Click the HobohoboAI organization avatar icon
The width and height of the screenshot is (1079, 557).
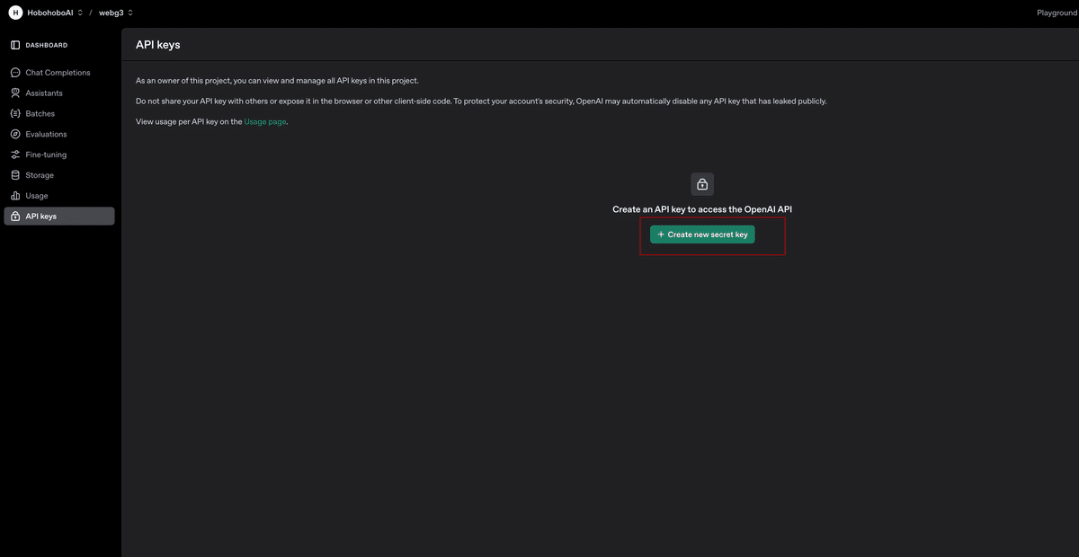[14, 13]
